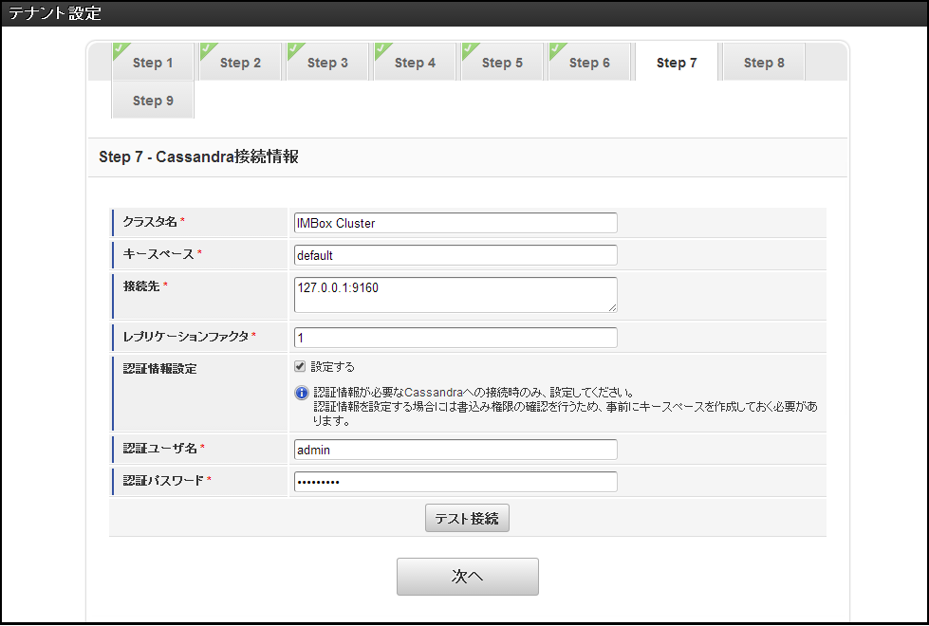The image size is (929, 626).
Task: Click 次へ to proceed to next step
Action: coord(467,577)
